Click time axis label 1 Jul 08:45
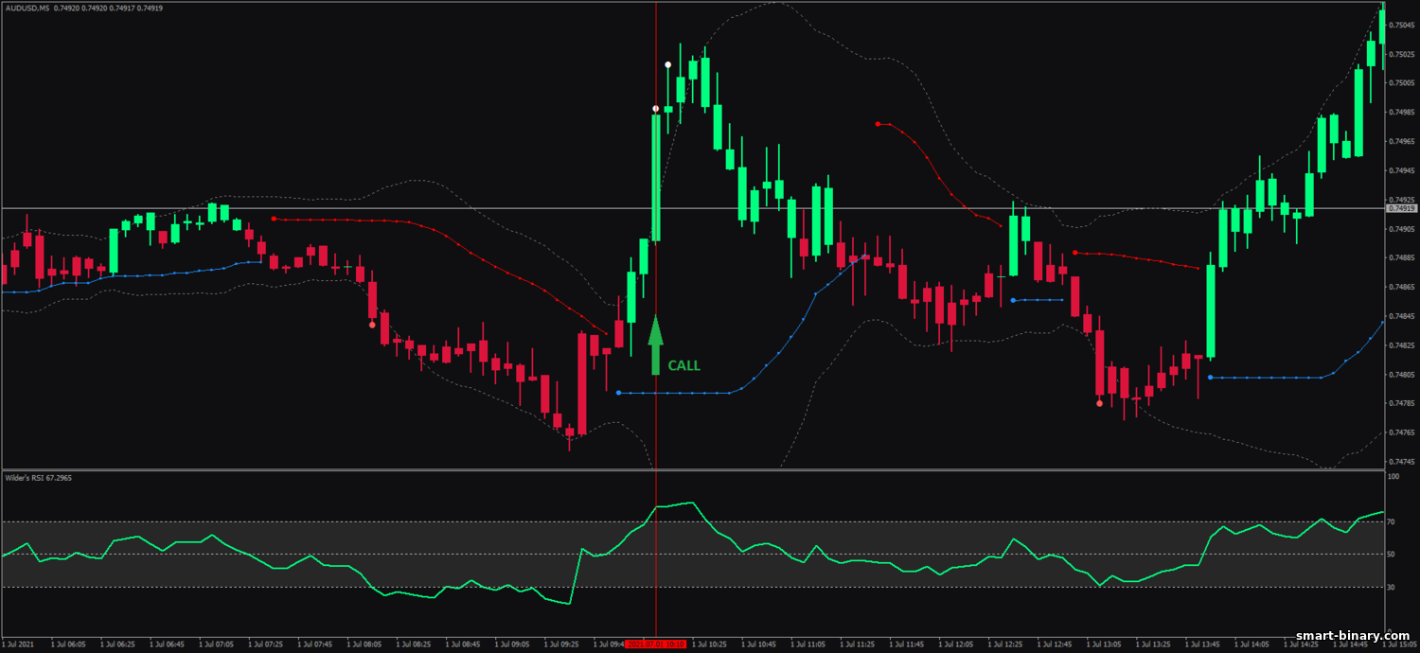 coord(462,644)
